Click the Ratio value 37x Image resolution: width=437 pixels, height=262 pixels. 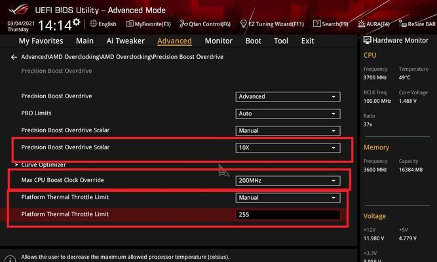tap(368, 124)
